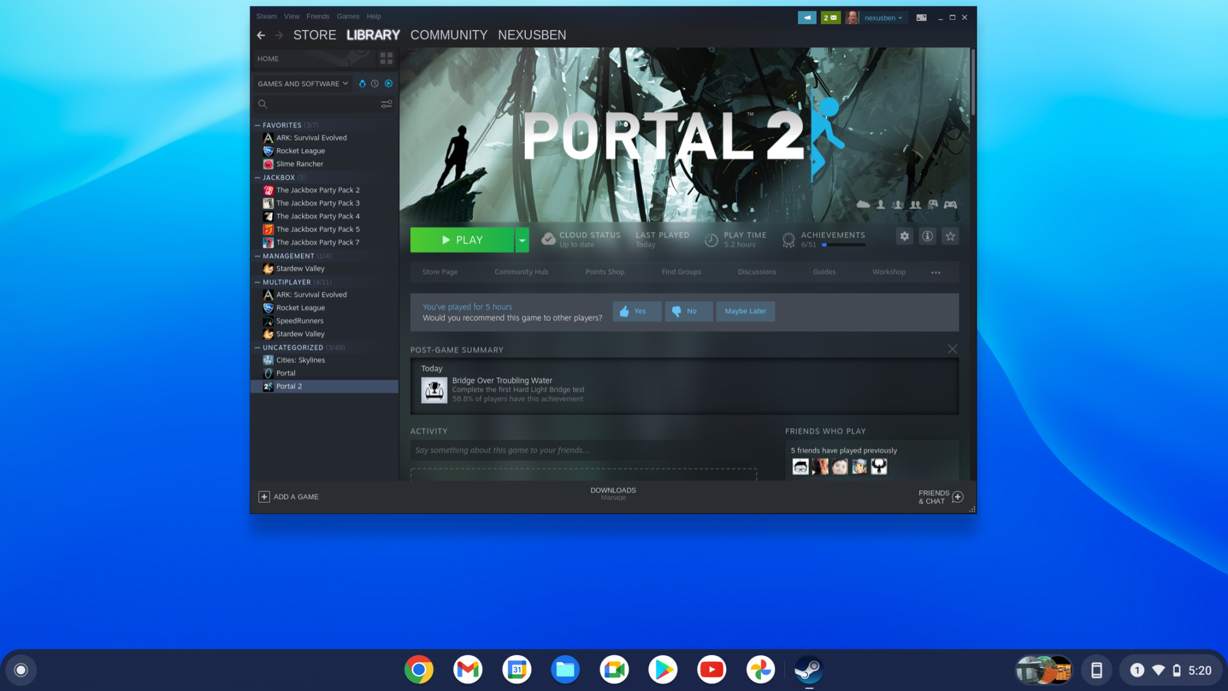Open the Steam menu
This screenshot has height=691, width=1228.
tap(266, 16)
